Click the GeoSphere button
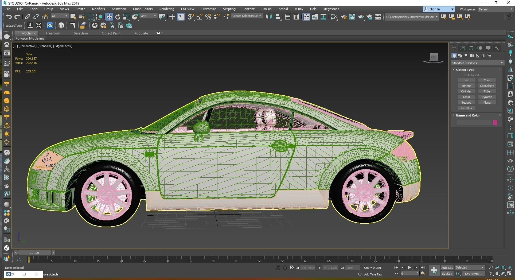Image resolution: width=515 pixels, height=280 pixels. coord(487,86)
